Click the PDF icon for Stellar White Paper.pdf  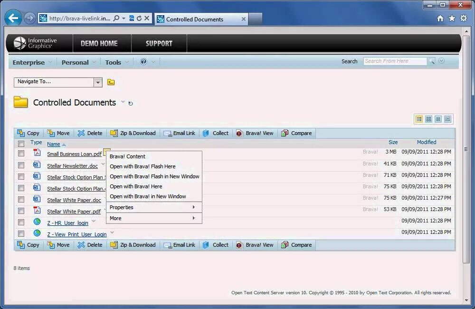pyautogui.click(x=37, y=210)
